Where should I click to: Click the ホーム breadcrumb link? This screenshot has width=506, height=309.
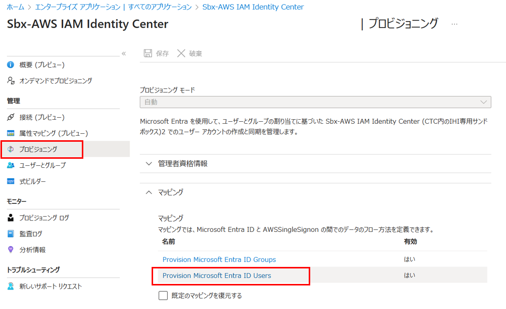15,7
